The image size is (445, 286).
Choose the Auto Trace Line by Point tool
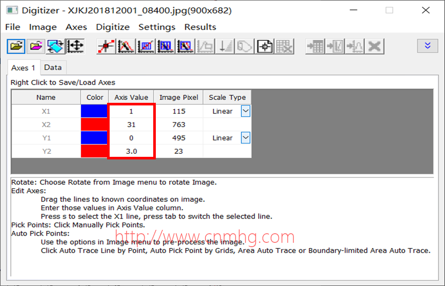[126, 46]
